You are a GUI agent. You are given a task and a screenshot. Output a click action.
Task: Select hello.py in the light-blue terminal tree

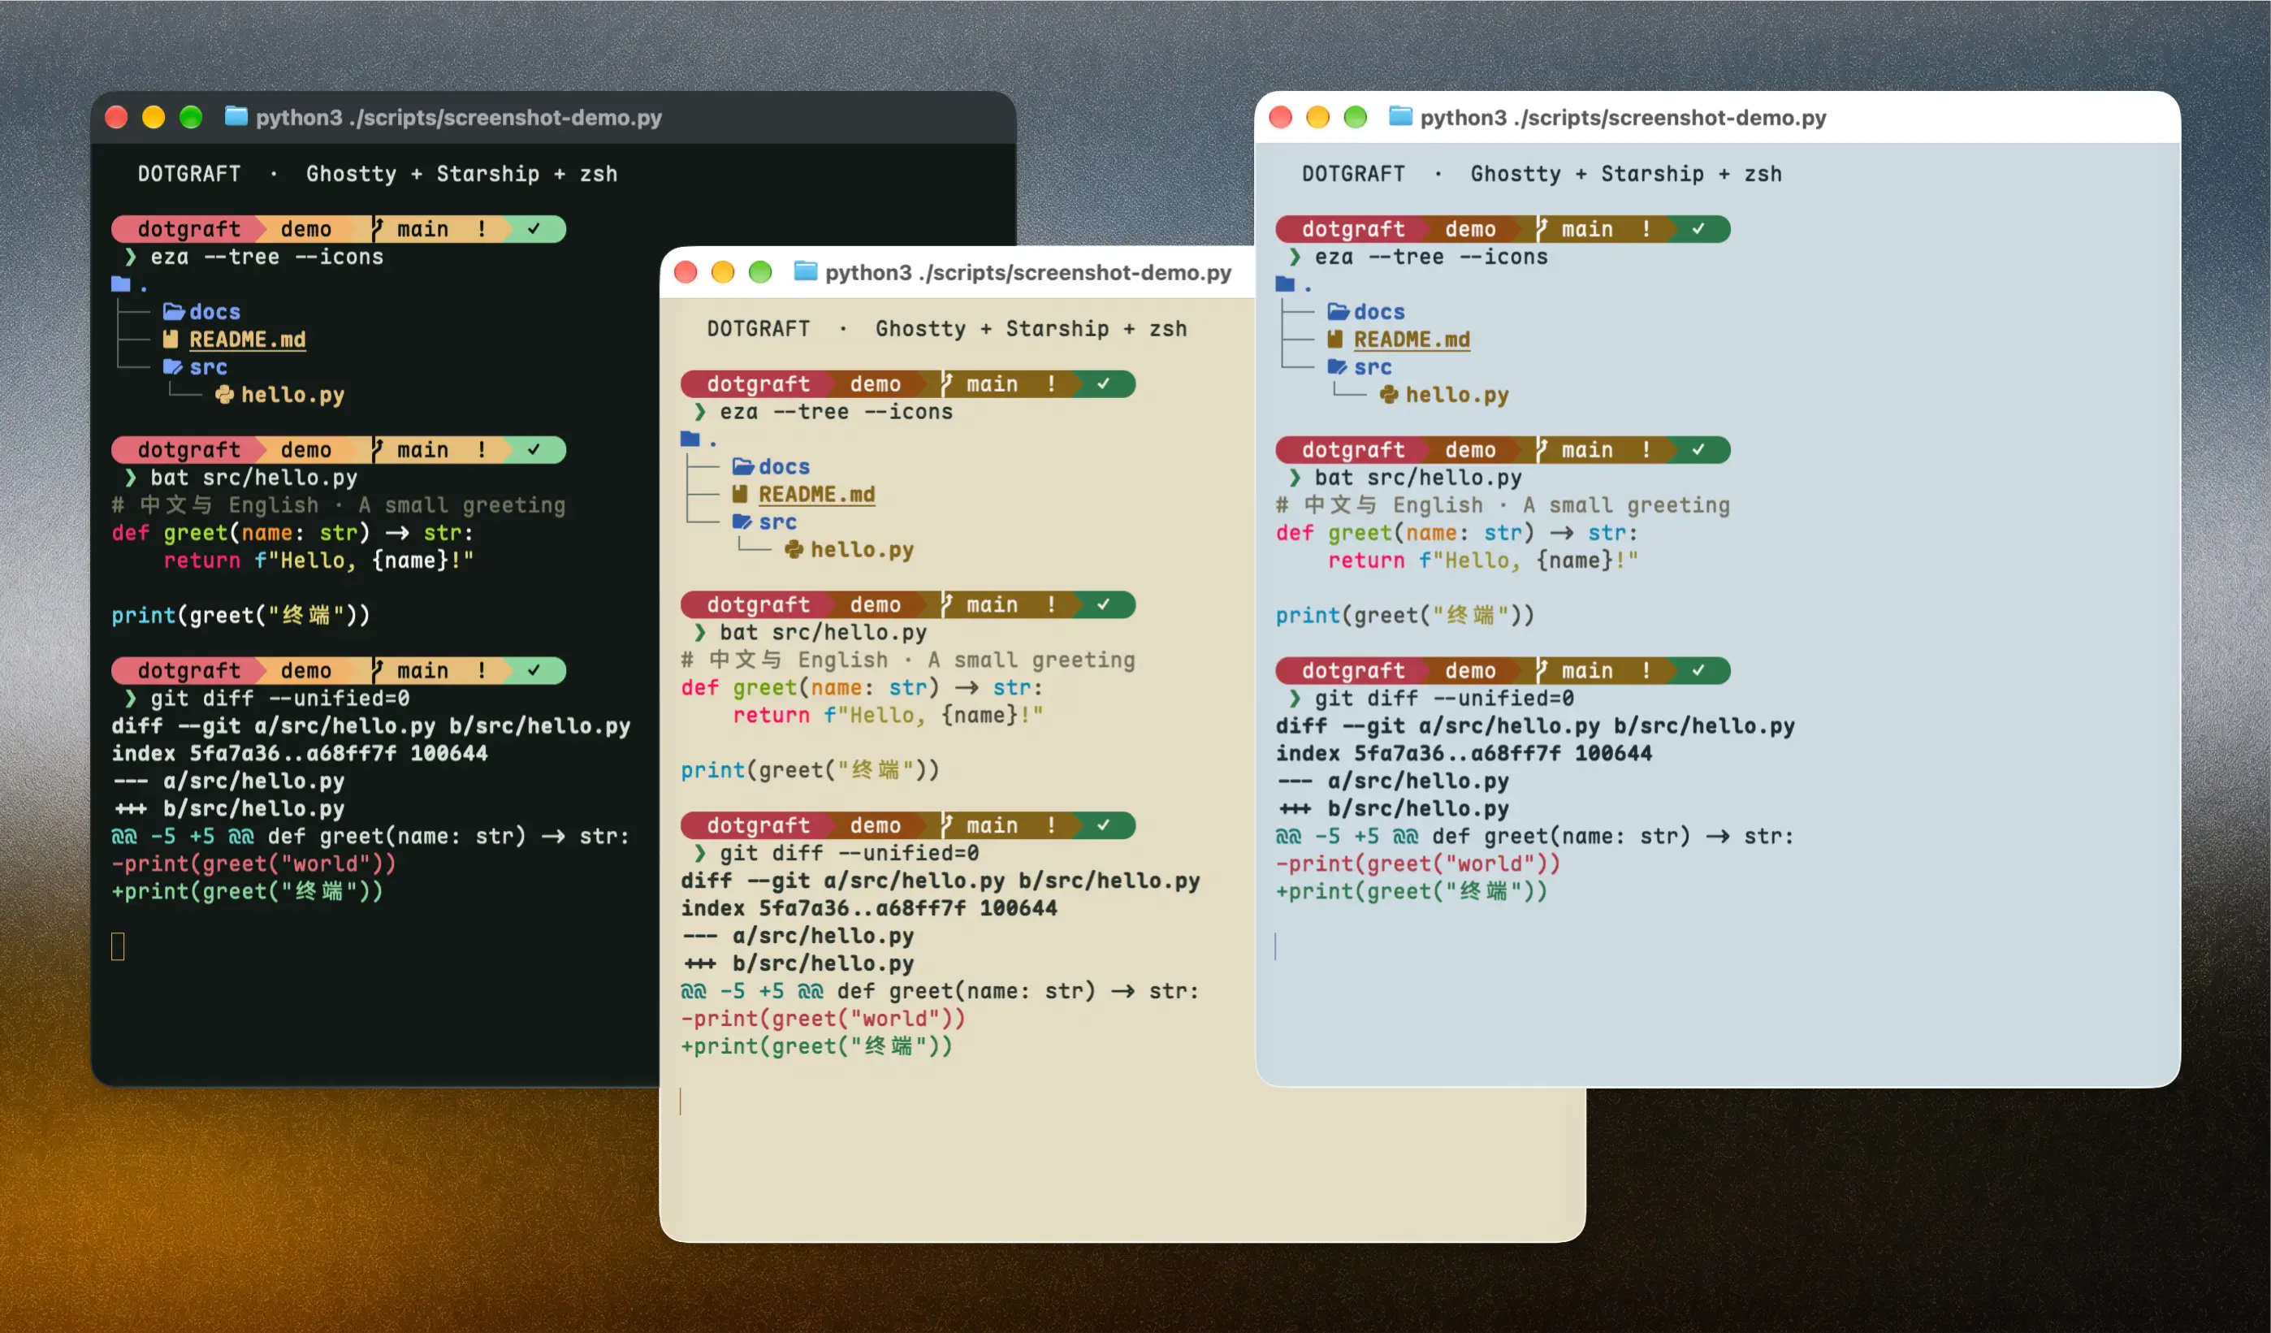tap(1458, 395)
